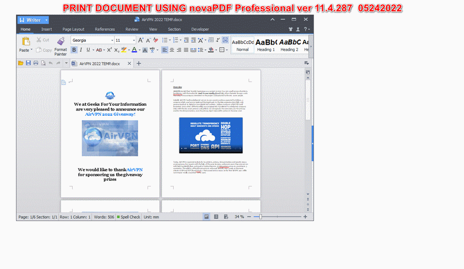The image size is (464, 269).
Task: Expand the Paste options arrow
Action: [31, 50]
